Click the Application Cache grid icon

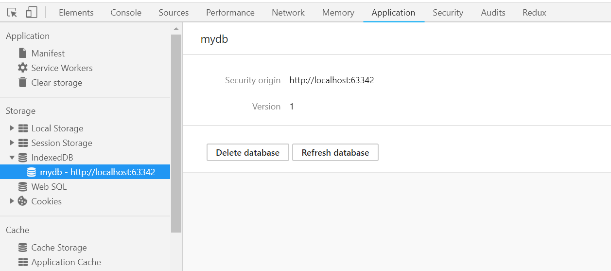coord(22,262)
